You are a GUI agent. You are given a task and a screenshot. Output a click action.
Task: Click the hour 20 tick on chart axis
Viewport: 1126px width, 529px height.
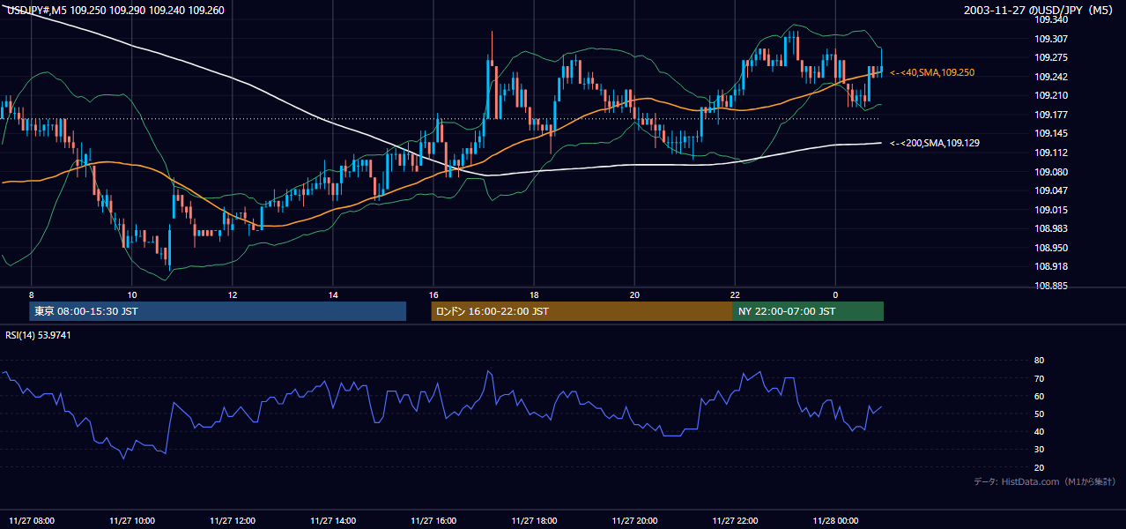(634, 294)
